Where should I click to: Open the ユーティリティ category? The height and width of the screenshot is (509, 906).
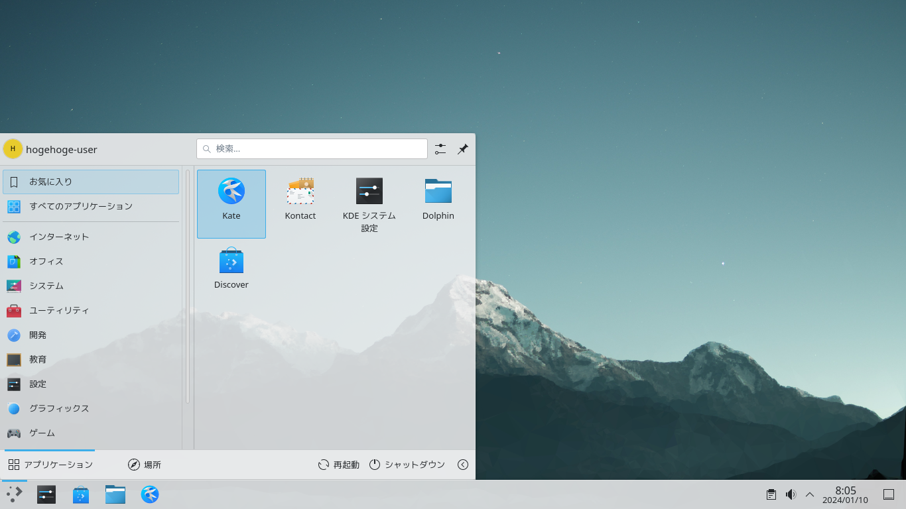91,310
